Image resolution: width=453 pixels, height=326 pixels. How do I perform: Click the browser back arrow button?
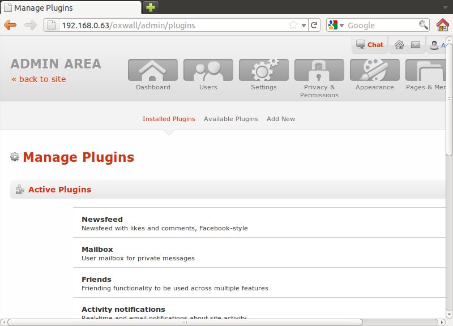coord(11,25)
